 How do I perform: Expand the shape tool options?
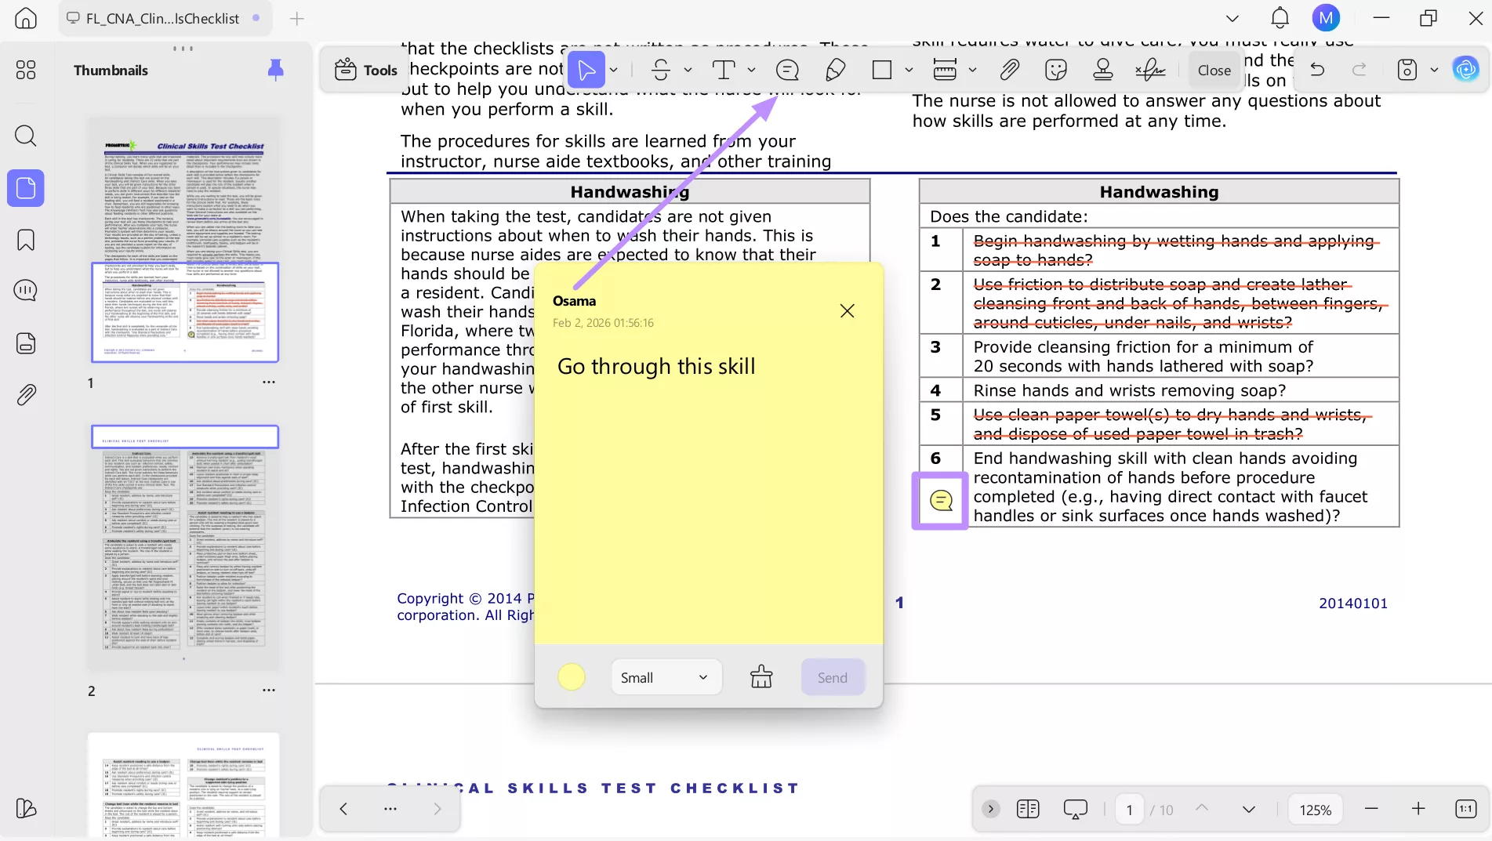909,70
